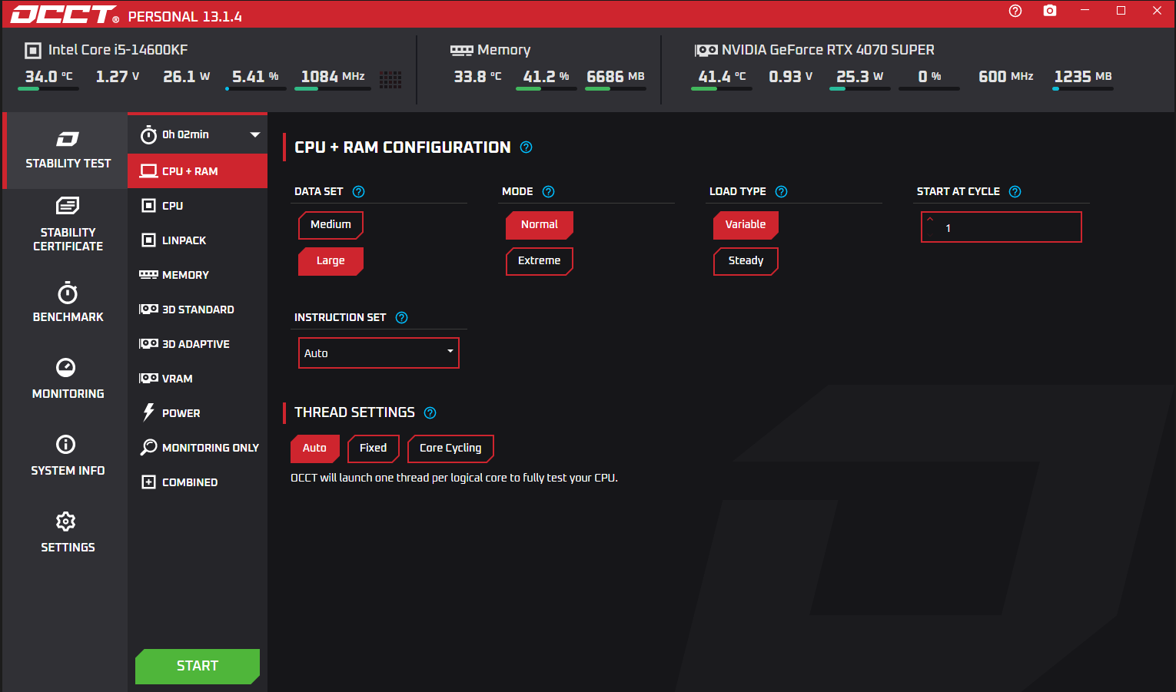
Task: Show help for Thread Settings
Action: coord(430,413)
